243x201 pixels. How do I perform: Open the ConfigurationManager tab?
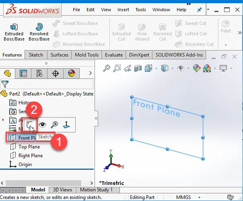click(x=39, y=73)
